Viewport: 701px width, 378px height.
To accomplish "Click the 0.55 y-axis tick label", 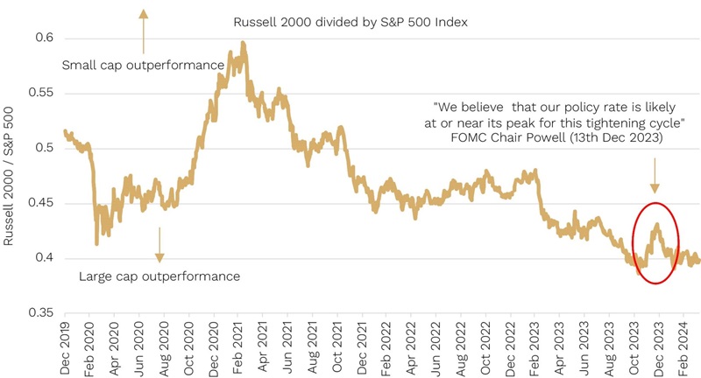I will [x=40, y=93].
